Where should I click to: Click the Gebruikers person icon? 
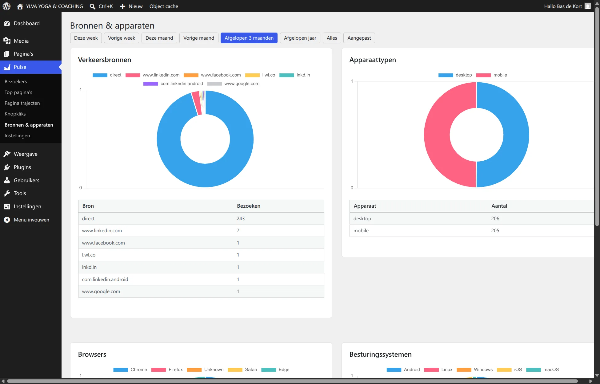point(7,180)
